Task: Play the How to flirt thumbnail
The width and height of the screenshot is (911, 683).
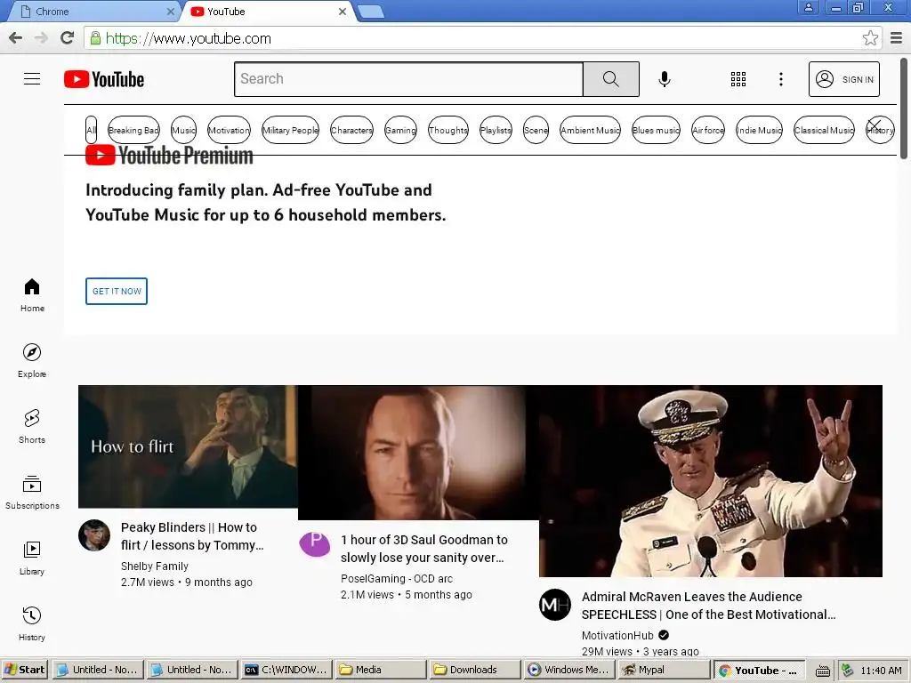Action: [188, 446]
